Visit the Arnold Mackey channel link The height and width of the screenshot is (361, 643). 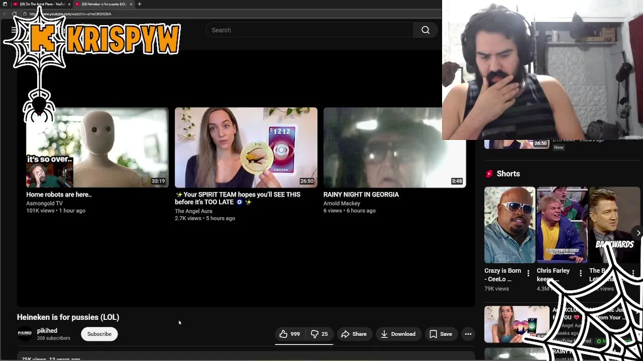(x=342, y=203)
